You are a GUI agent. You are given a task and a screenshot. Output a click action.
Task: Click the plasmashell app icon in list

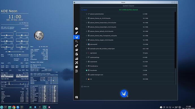pyautogui.click(x=89, y=44)
